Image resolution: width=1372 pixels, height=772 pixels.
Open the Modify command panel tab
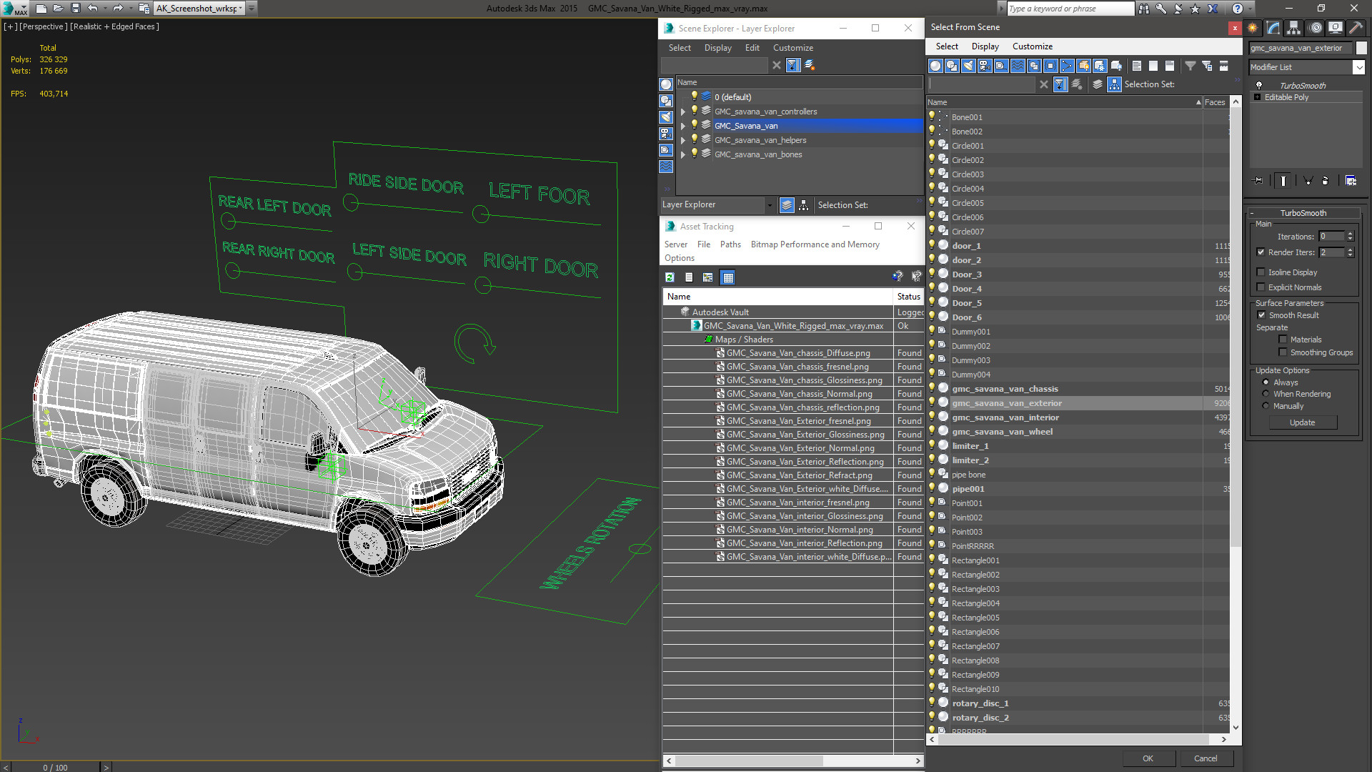coord(1273,28)
